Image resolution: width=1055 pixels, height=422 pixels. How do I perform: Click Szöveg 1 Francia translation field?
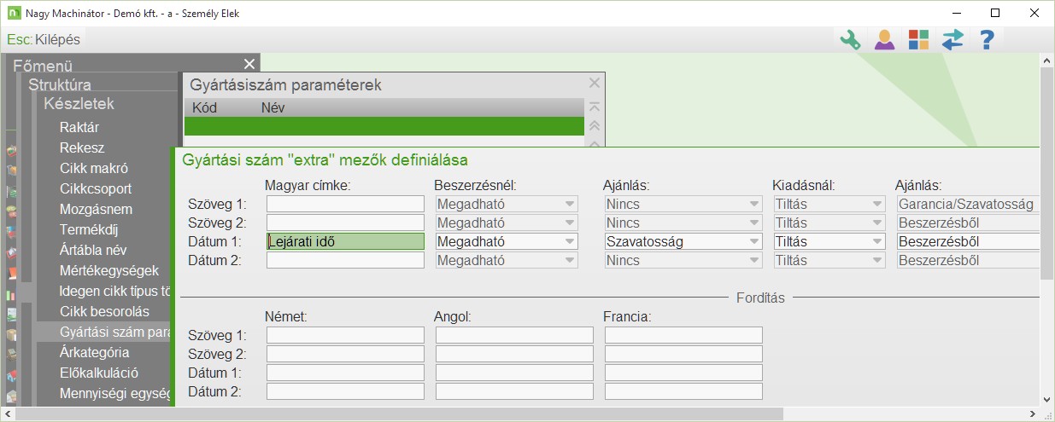(683, 335)
